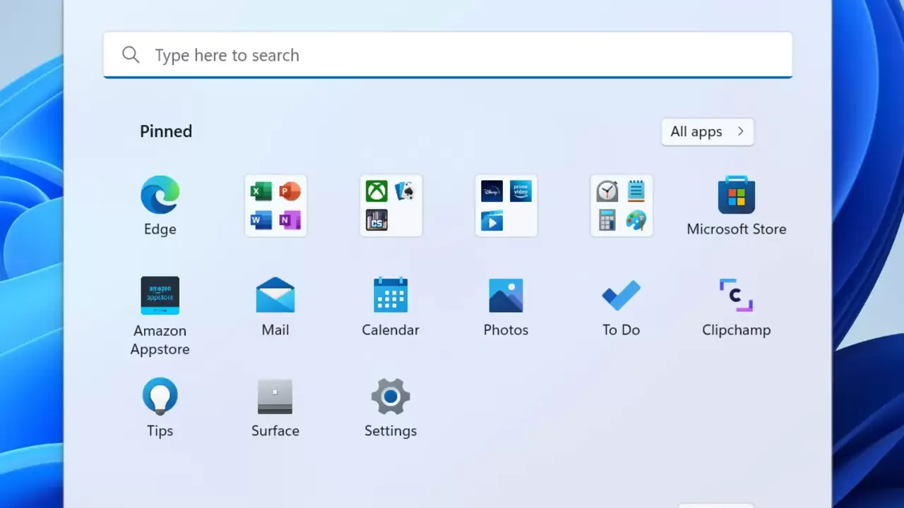Click the magnifying glass search icon
Screen dimensions: 904x508
pyautogui.click(x=131, y=55)
